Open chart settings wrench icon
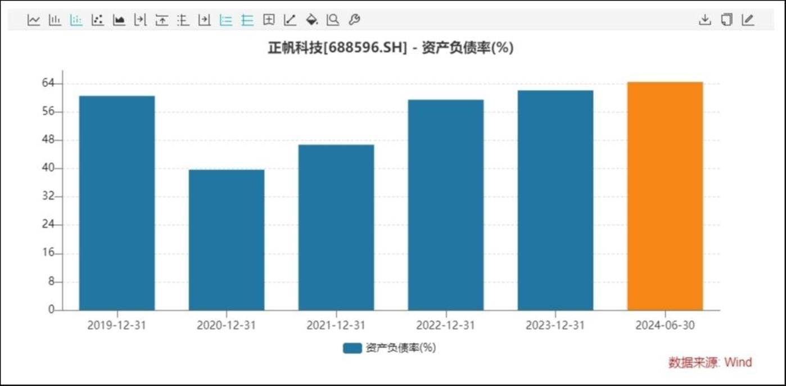The image size is (786, 386). [354, 20]
